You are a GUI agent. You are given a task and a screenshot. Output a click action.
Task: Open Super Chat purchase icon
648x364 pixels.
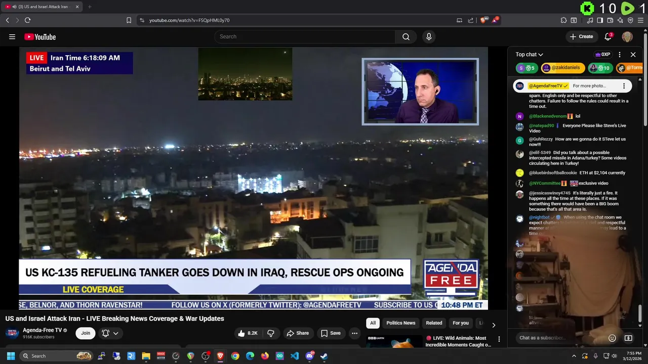click(628, 338)
